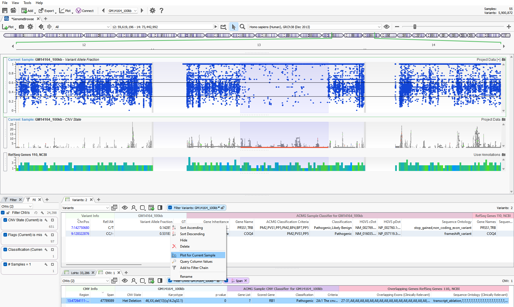
Task: Click column chooser icon in Variants table toolbar
Action: [x=114, y=208]
